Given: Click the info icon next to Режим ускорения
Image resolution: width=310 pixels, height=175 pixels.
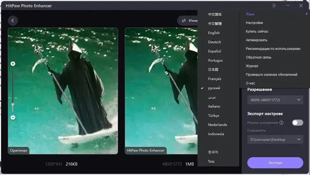Looking at the screenshot, I should [282, 122].
